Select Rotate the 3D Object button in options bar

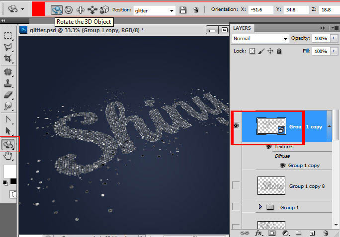tap(57, 10)
